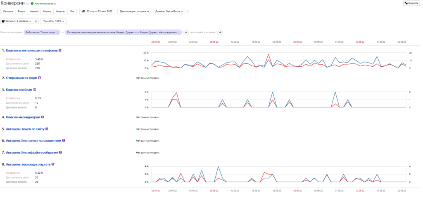Select the Сегодня period tab

point(8,12)
